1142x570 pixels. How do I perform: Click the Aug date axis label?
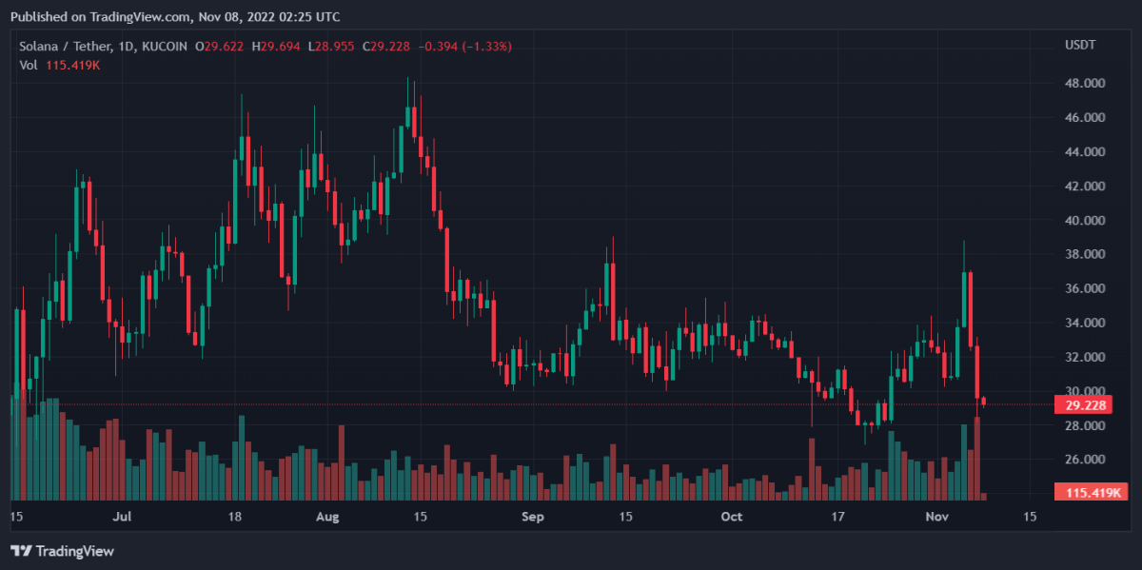click(x=327, y=517)
